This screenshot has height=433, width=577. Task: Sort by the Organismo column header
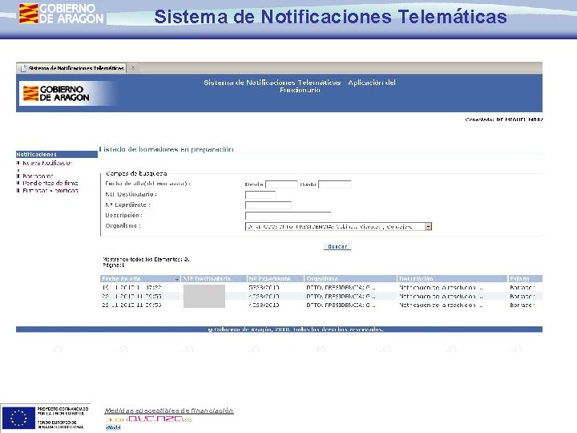pos(351,279)
